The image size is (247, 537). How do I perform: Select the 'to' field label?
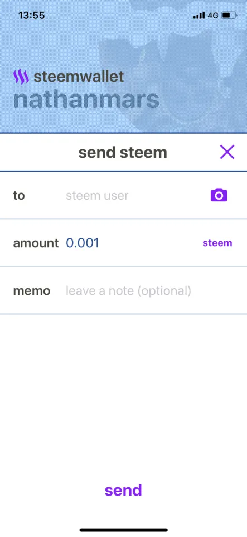point(19,196)
